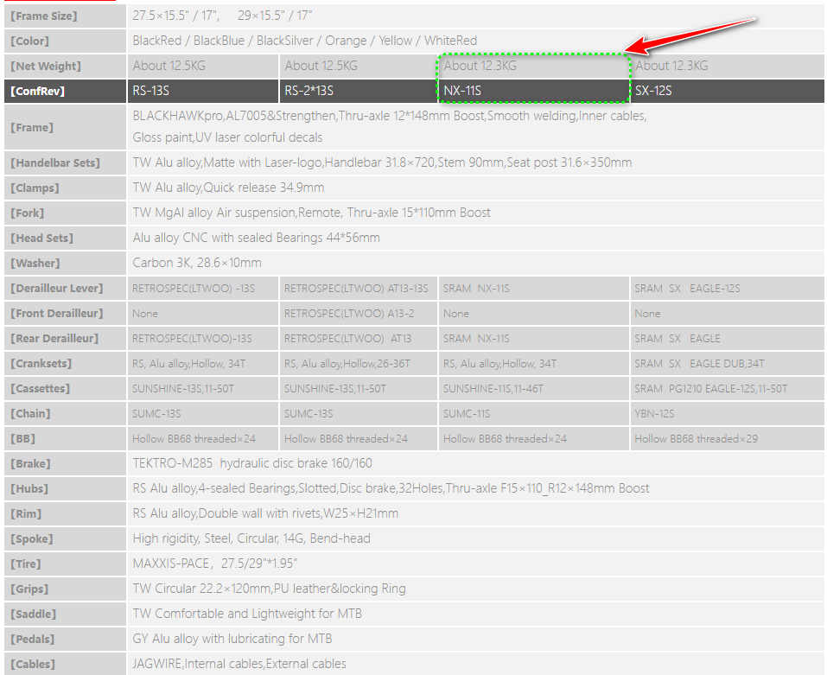The width and height of the screenshot is (827, 675).
Task: Click the [Front Derailleur] label
Action: (x=57, y=313)
